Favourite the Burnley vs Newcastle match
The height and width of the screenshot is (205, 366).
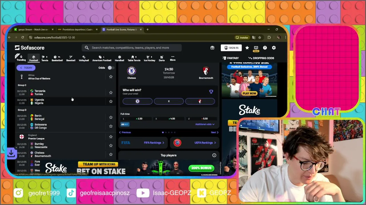(111, 145)
